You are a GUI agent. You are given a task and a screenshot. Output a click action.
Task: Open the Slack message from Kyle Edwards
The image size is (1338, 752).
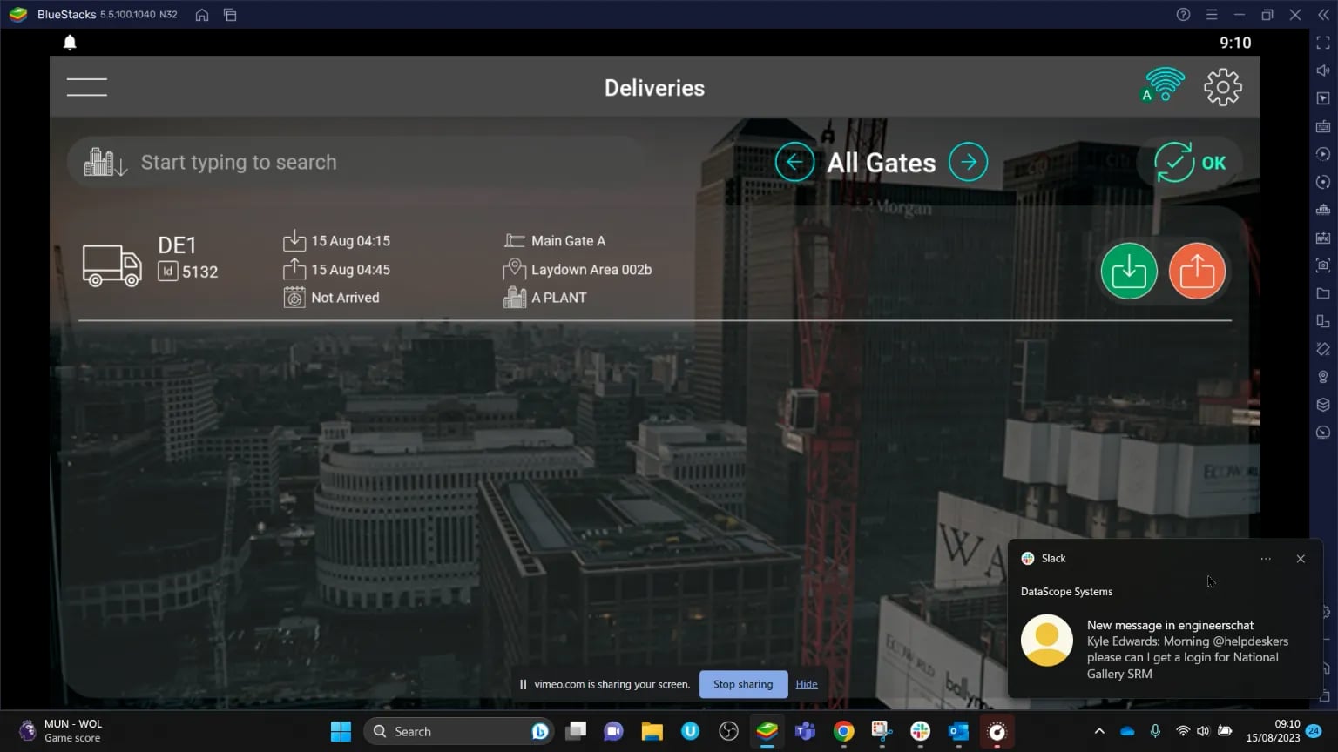click(1166, 649)
